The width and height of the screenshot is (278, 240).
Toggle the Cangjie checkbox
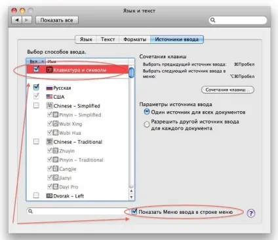tap(50, 168)
